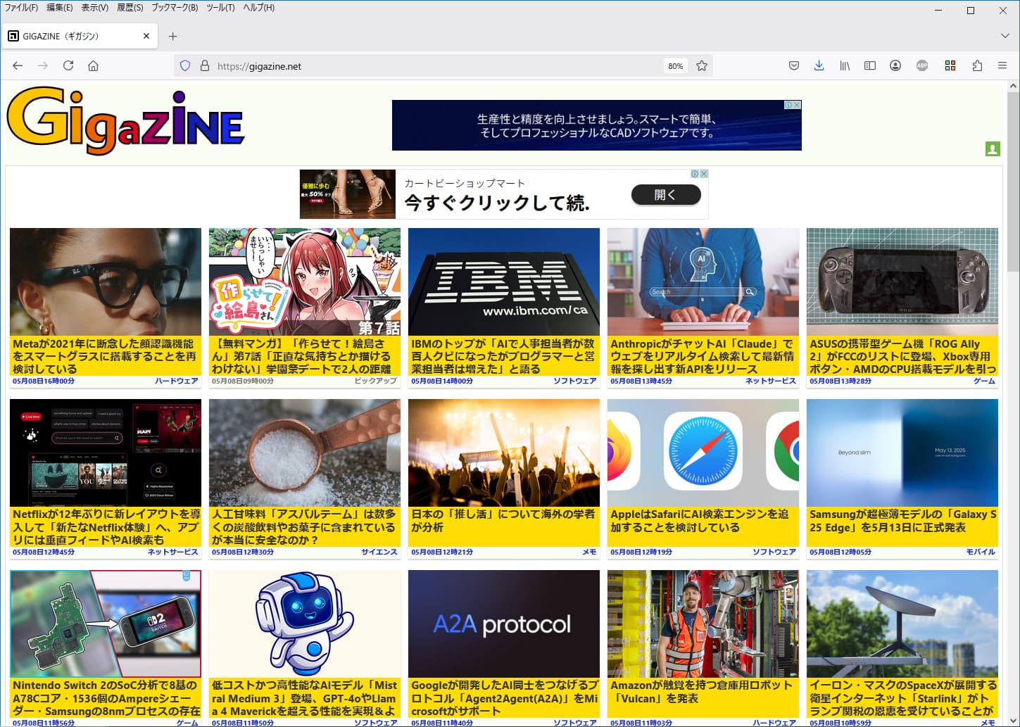Image resolution: width=1020 pixels, height=727 pixels.
Task: Open the colored grid extension icon
Action: pos(950,65)
